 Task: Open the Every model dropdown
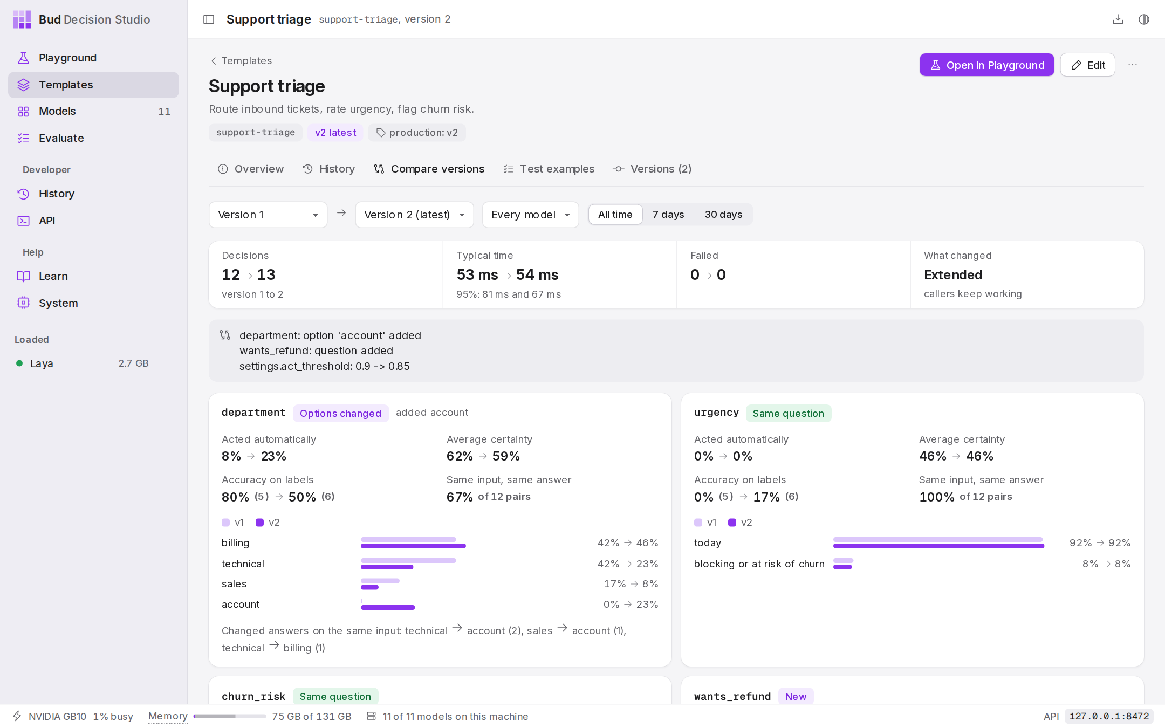pyautogui.click(x=531, y=215)
